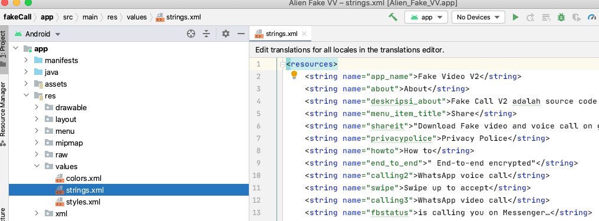The width and height of the screenshot is (599, 221).
Task: Click the Apply Changes and Restart Activity icon
Action: click(x=530, y=17)
